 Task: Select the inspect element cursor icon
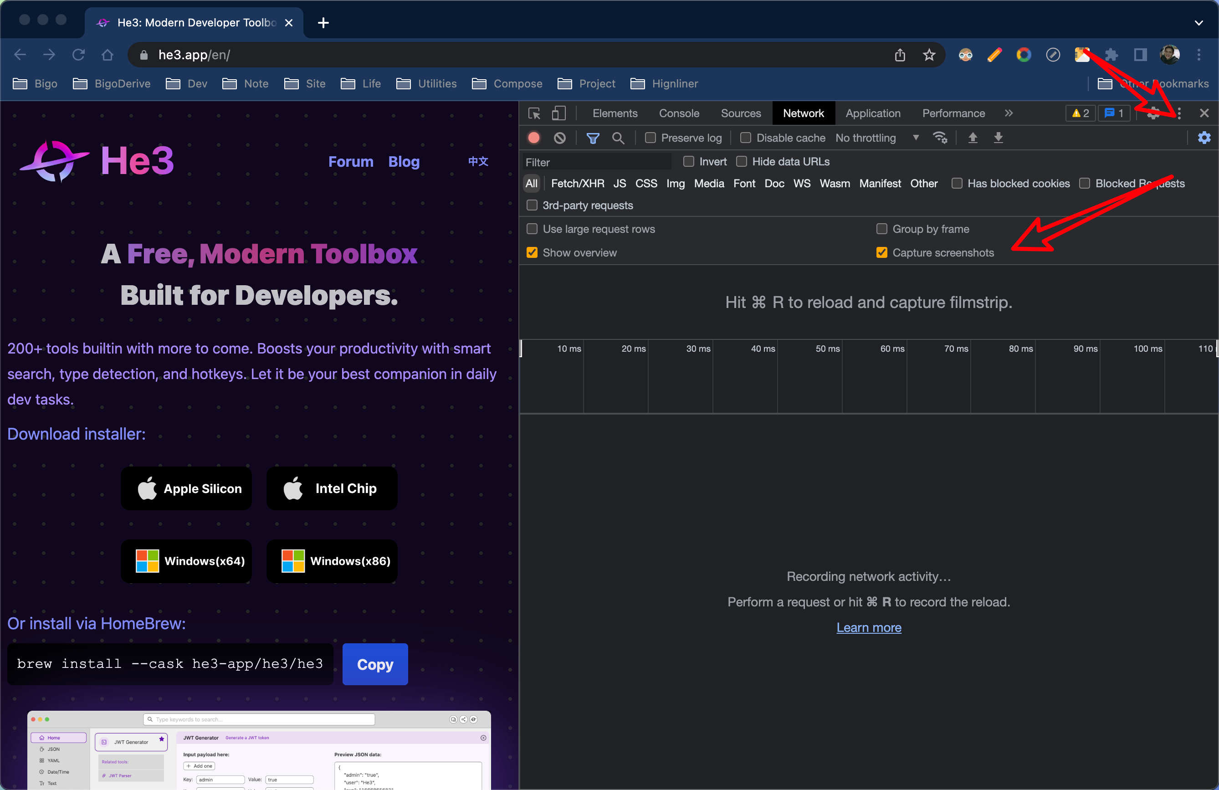(534, 113)
